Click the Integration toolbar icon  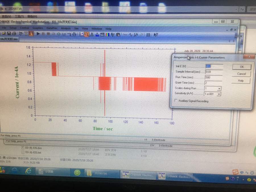[x=136, y=35]
